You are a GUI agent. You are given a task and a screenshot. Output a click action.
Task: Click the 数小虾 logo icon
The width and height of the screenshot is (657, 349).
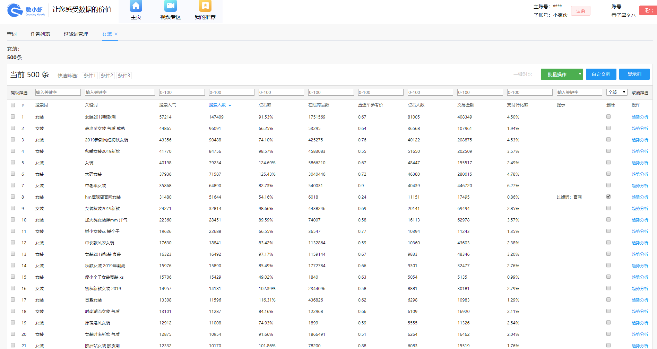tap(15, 10)
